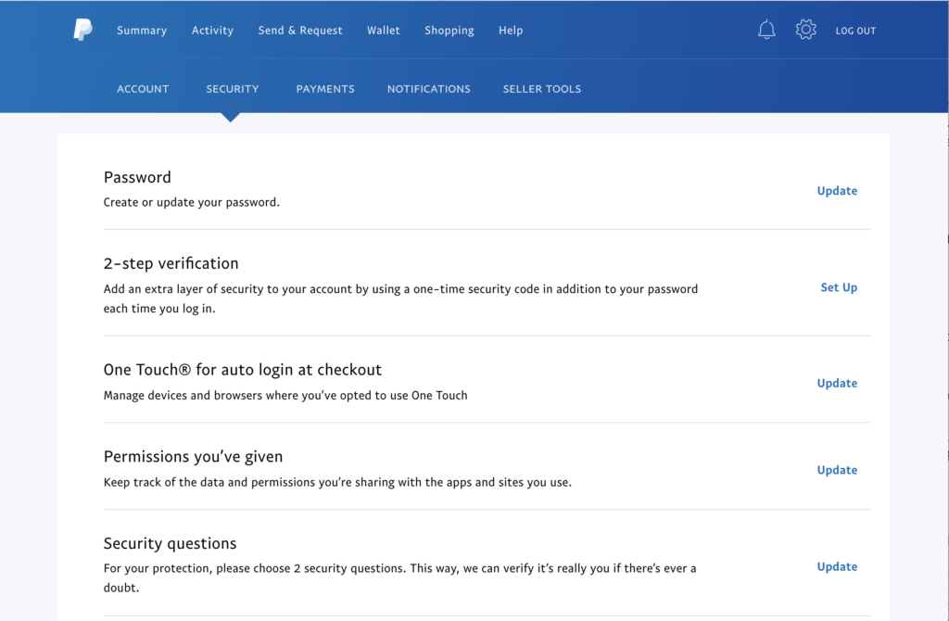Viewport: 949px width, 621px height.
Task: Open the notifications bell icon
Action: [x=766, y=31]
